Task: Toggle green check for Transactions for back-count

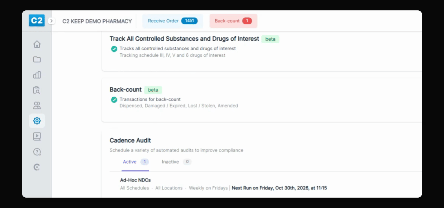Action: coord(114,100)
